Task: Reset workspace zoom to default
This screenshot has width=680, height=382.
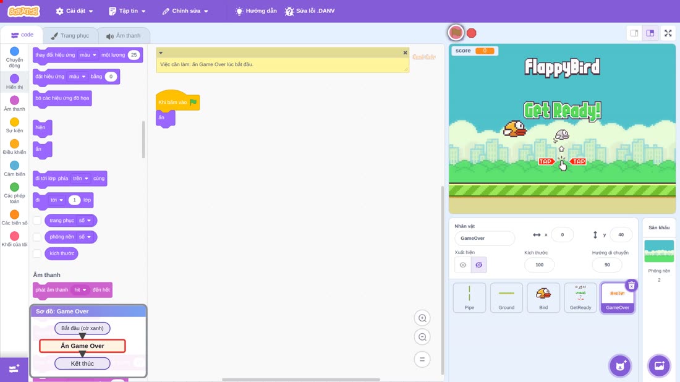Action: pyautogui.click(x=422, y=359)
